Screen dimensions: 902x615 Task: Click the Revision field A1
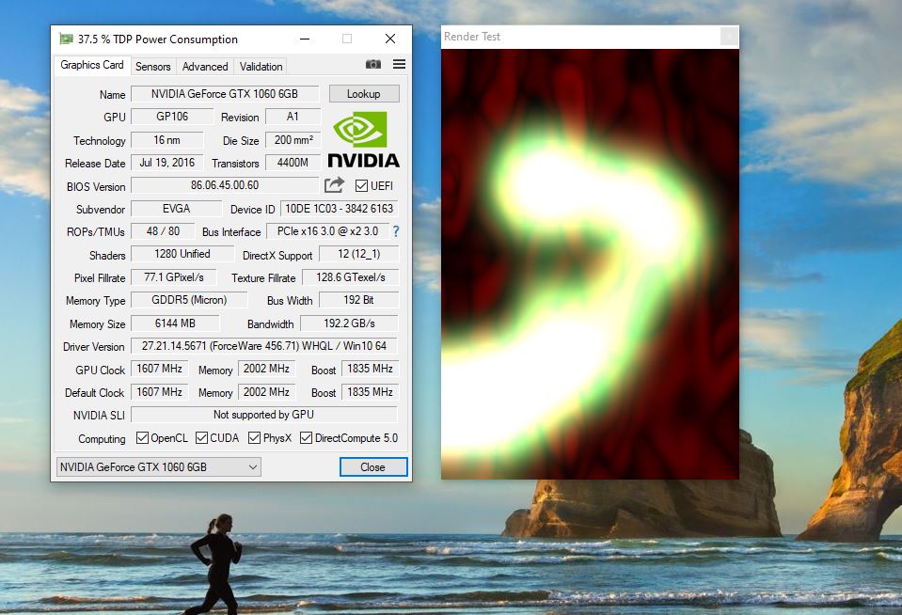[x=293, y=117]
